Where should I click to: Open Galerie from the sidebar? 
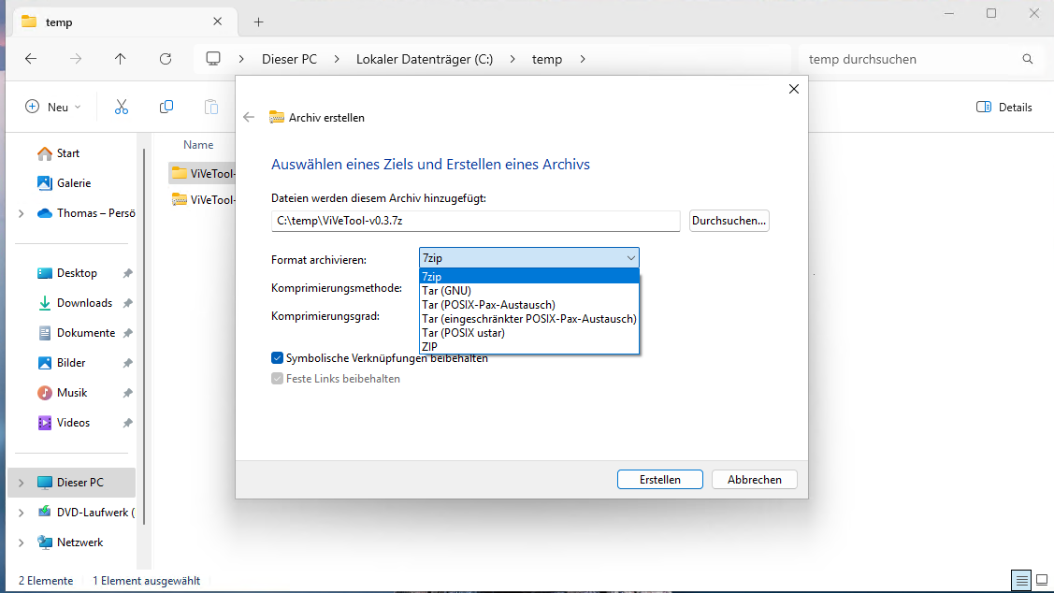pos(65,182)
